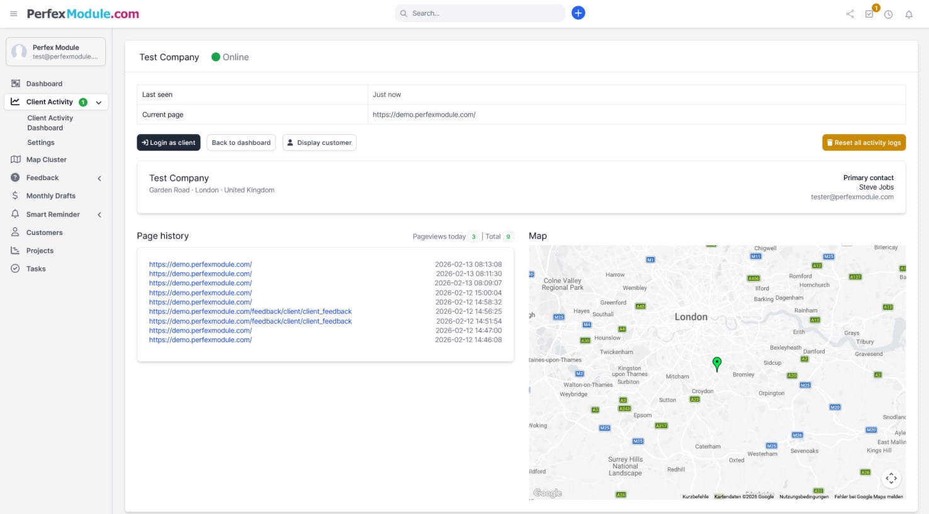Open the to-do checkbox icon with badge
929x514 pixels.
click(869, 14)
